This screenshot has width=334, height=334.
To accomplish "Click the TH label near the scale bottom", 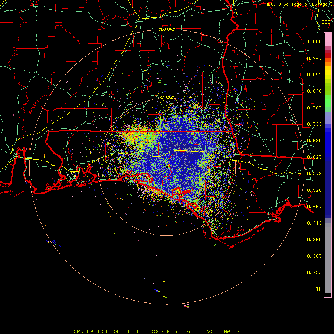I will click(319, 289).
